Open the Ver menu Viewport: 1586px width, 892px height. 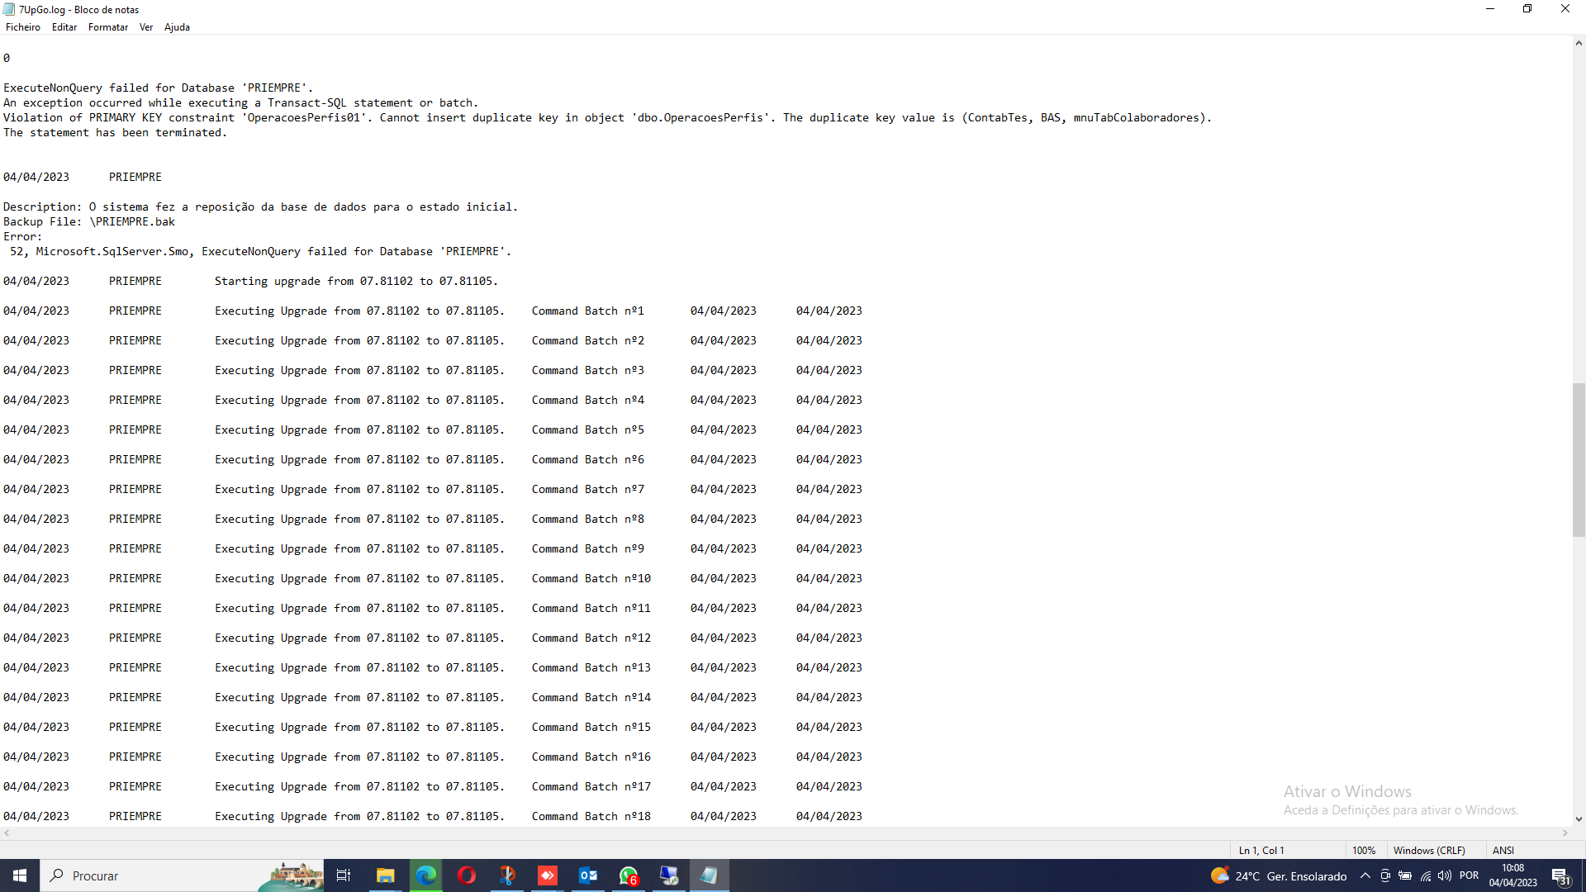click(x=146, y=27)
